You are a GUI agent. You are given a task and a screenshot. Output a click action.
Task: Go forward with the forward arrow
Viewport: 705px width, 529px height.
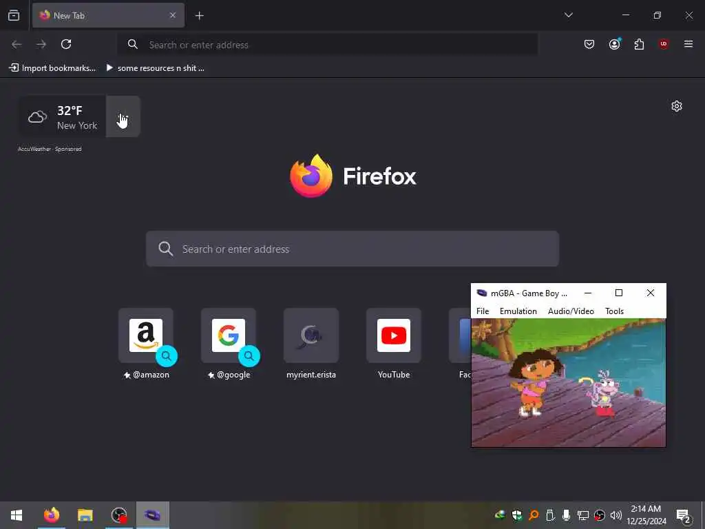(41, 44)
